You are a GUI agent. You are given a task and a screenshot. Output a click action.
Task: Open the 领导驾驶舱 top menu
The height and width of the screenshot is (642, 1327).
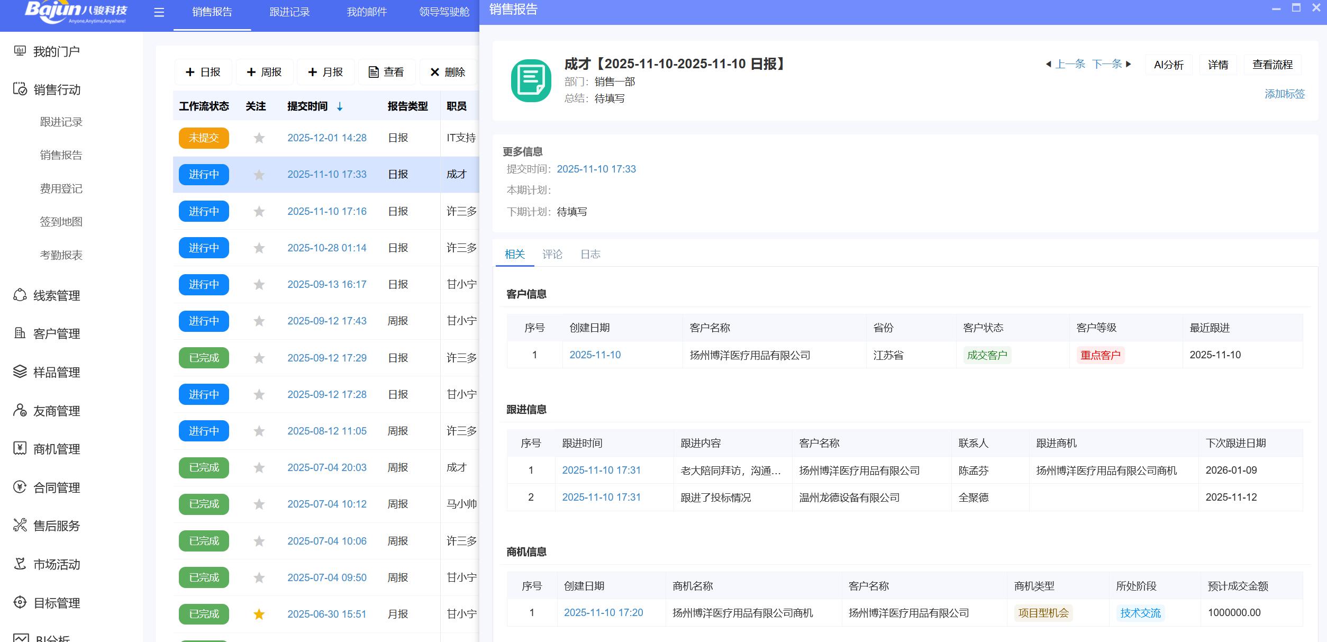click(443, 12)
